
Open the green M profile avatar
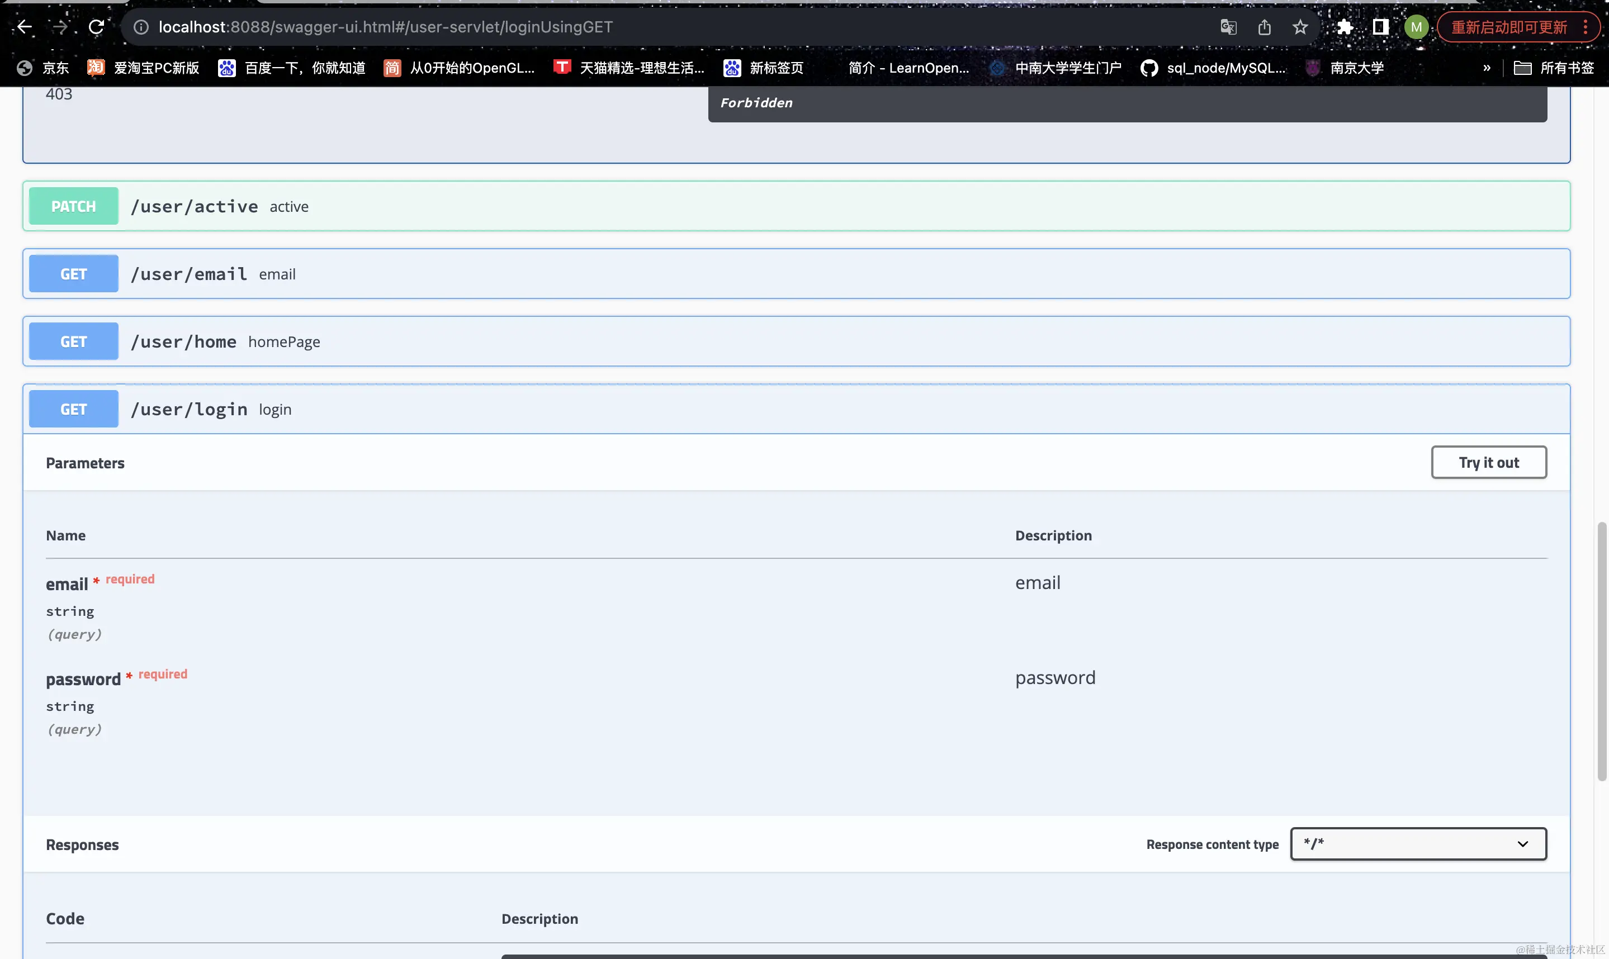point(1416,26)
